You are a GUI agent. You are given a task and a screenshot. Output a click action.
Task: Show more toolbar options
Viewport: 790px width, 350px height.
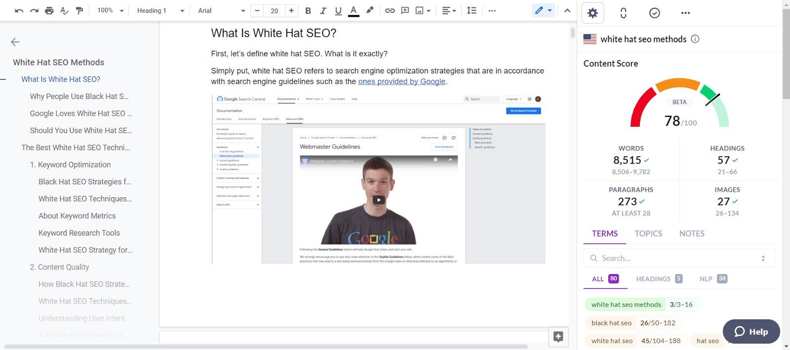(492, 10)
